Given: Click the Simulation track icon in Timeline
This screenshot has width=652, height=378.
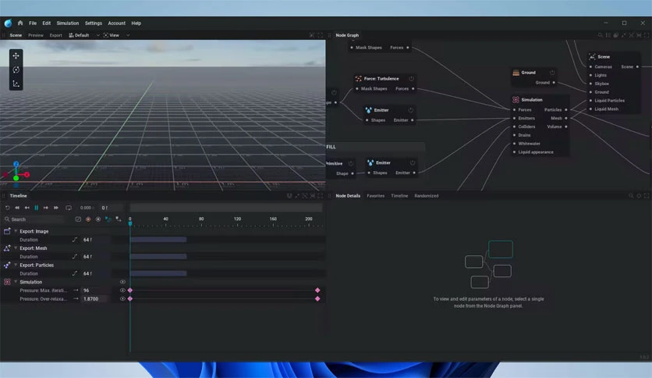Looking at the screenshot, I should [7, 282].
